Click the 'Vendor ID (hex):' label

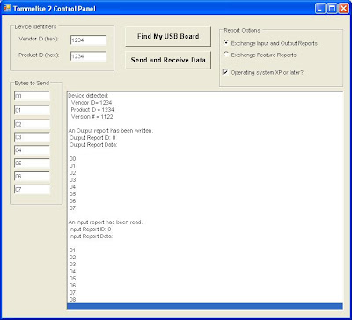pyautogui.click(x=39, y=39)
